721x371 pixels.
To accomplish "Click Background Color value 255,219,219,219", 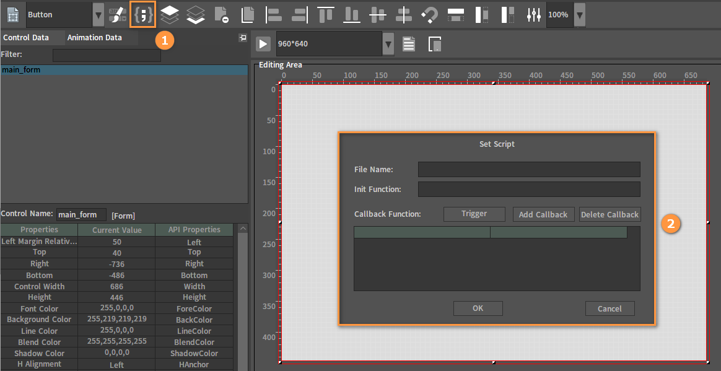I will [x=117, y=319].
